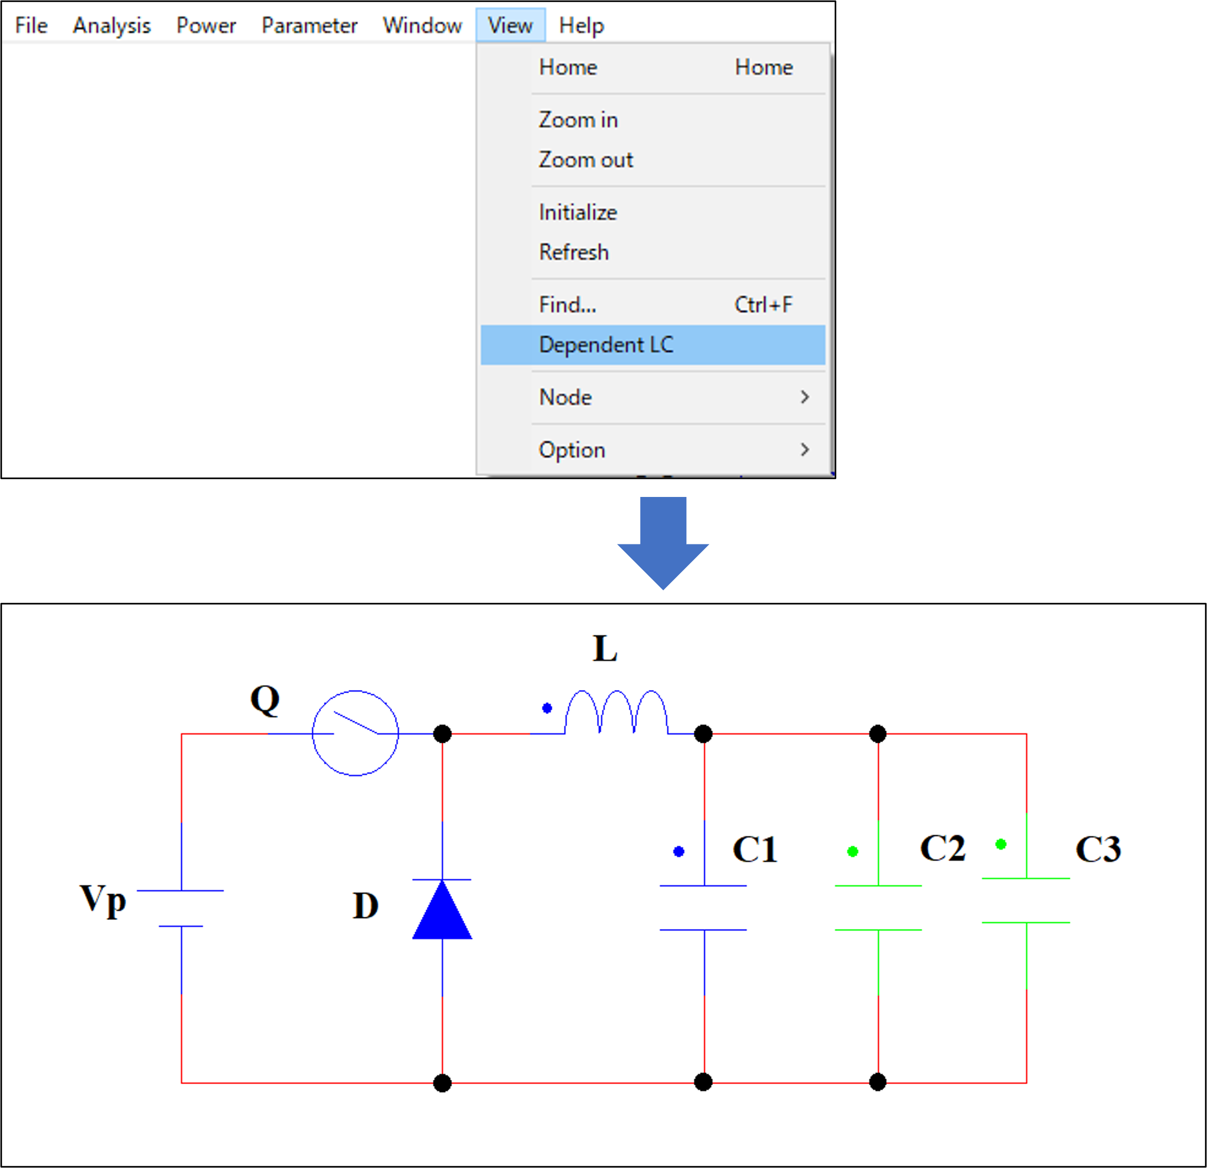The height and width of the screenshot is (1168, 1207).
Task: Open the Parameter menu
Action: pyautogui.click(x=309, y=25)
